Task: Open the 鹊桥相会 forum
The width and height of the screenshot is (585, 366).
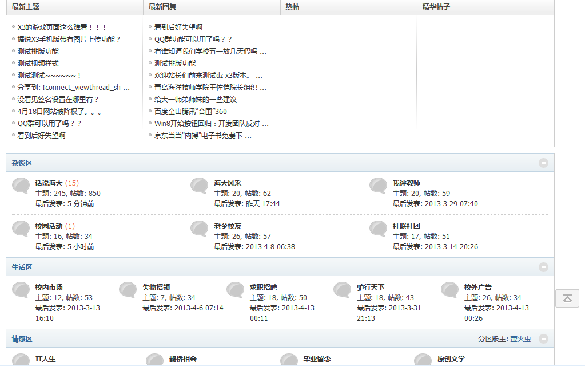Action: pyautogui.click(x=183, y=359)
